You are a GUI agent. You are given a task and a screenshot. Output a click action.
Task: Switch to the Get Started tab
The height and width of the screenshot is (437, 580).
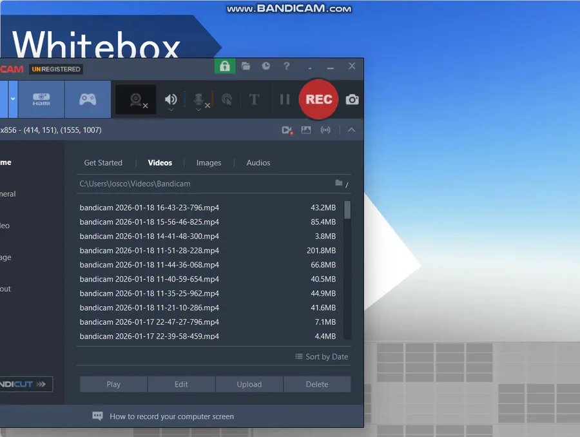(x=103, y=163)
